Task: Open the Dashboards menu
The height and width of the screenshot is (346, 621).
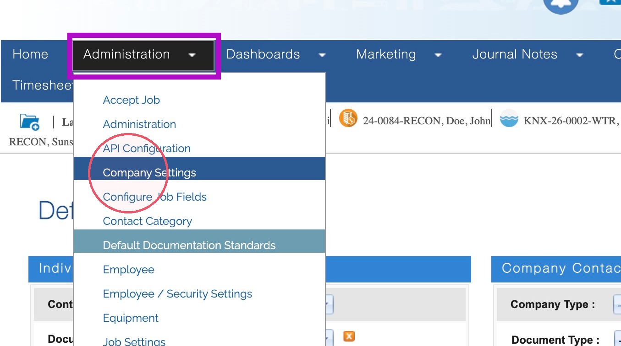Action: 263,54
